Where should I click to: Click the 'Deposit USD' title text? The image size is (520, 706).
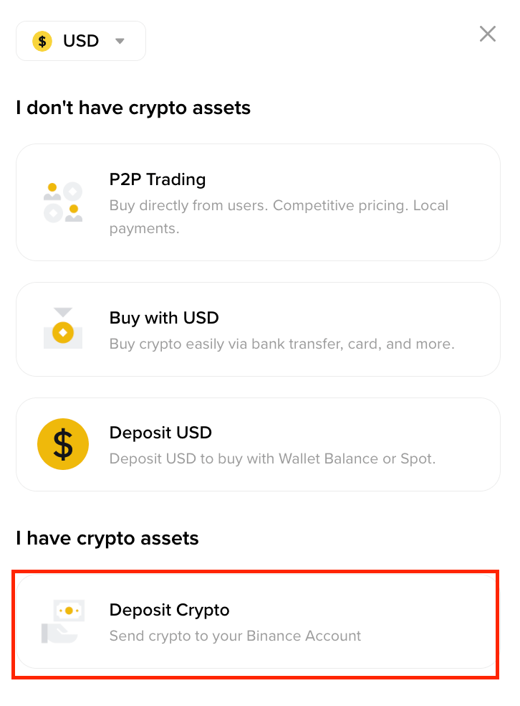[160, 433]
